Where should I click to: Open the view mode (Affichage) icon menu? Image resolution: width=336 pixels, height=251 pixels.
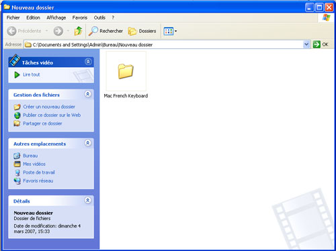(x=170, y=31)
